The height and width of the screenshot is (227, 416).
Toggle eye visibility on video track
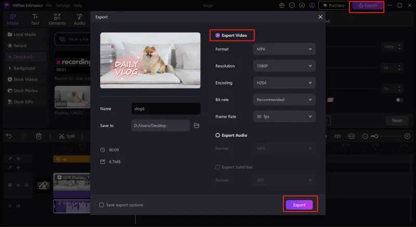18,185
